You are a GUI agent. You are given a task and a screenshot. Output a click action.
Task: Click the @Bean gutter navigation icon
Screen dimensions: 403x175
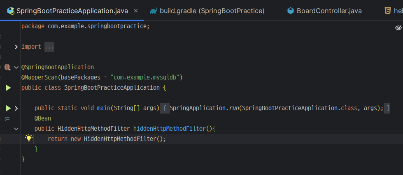point(7,118)
